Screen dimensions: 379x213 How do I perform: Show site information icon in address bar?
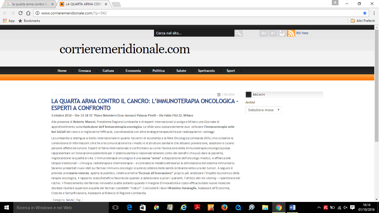tap(37, 13)
